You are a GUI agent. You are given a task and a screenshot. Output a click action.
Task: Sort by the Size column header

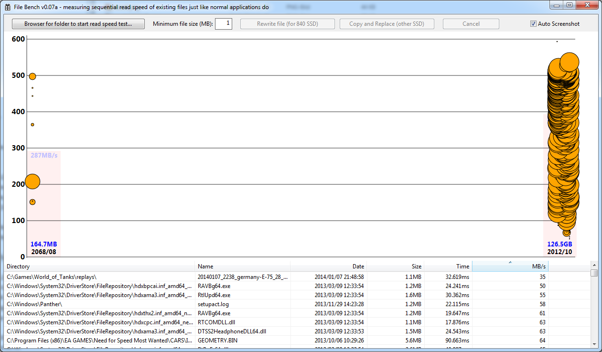(396, 267)
